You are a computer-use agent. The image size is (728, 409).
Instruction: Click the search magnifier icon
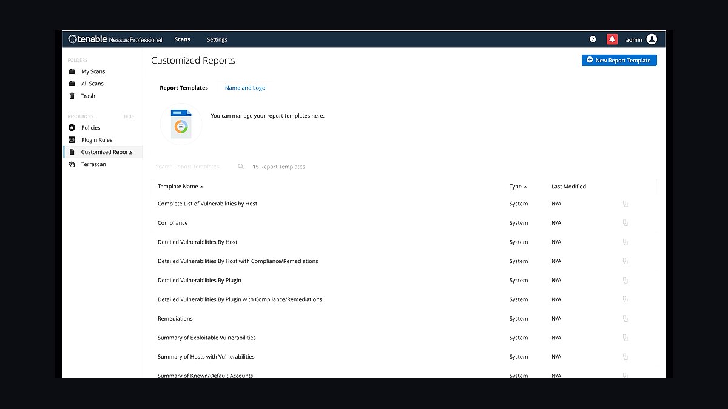(x=241, y=167)
